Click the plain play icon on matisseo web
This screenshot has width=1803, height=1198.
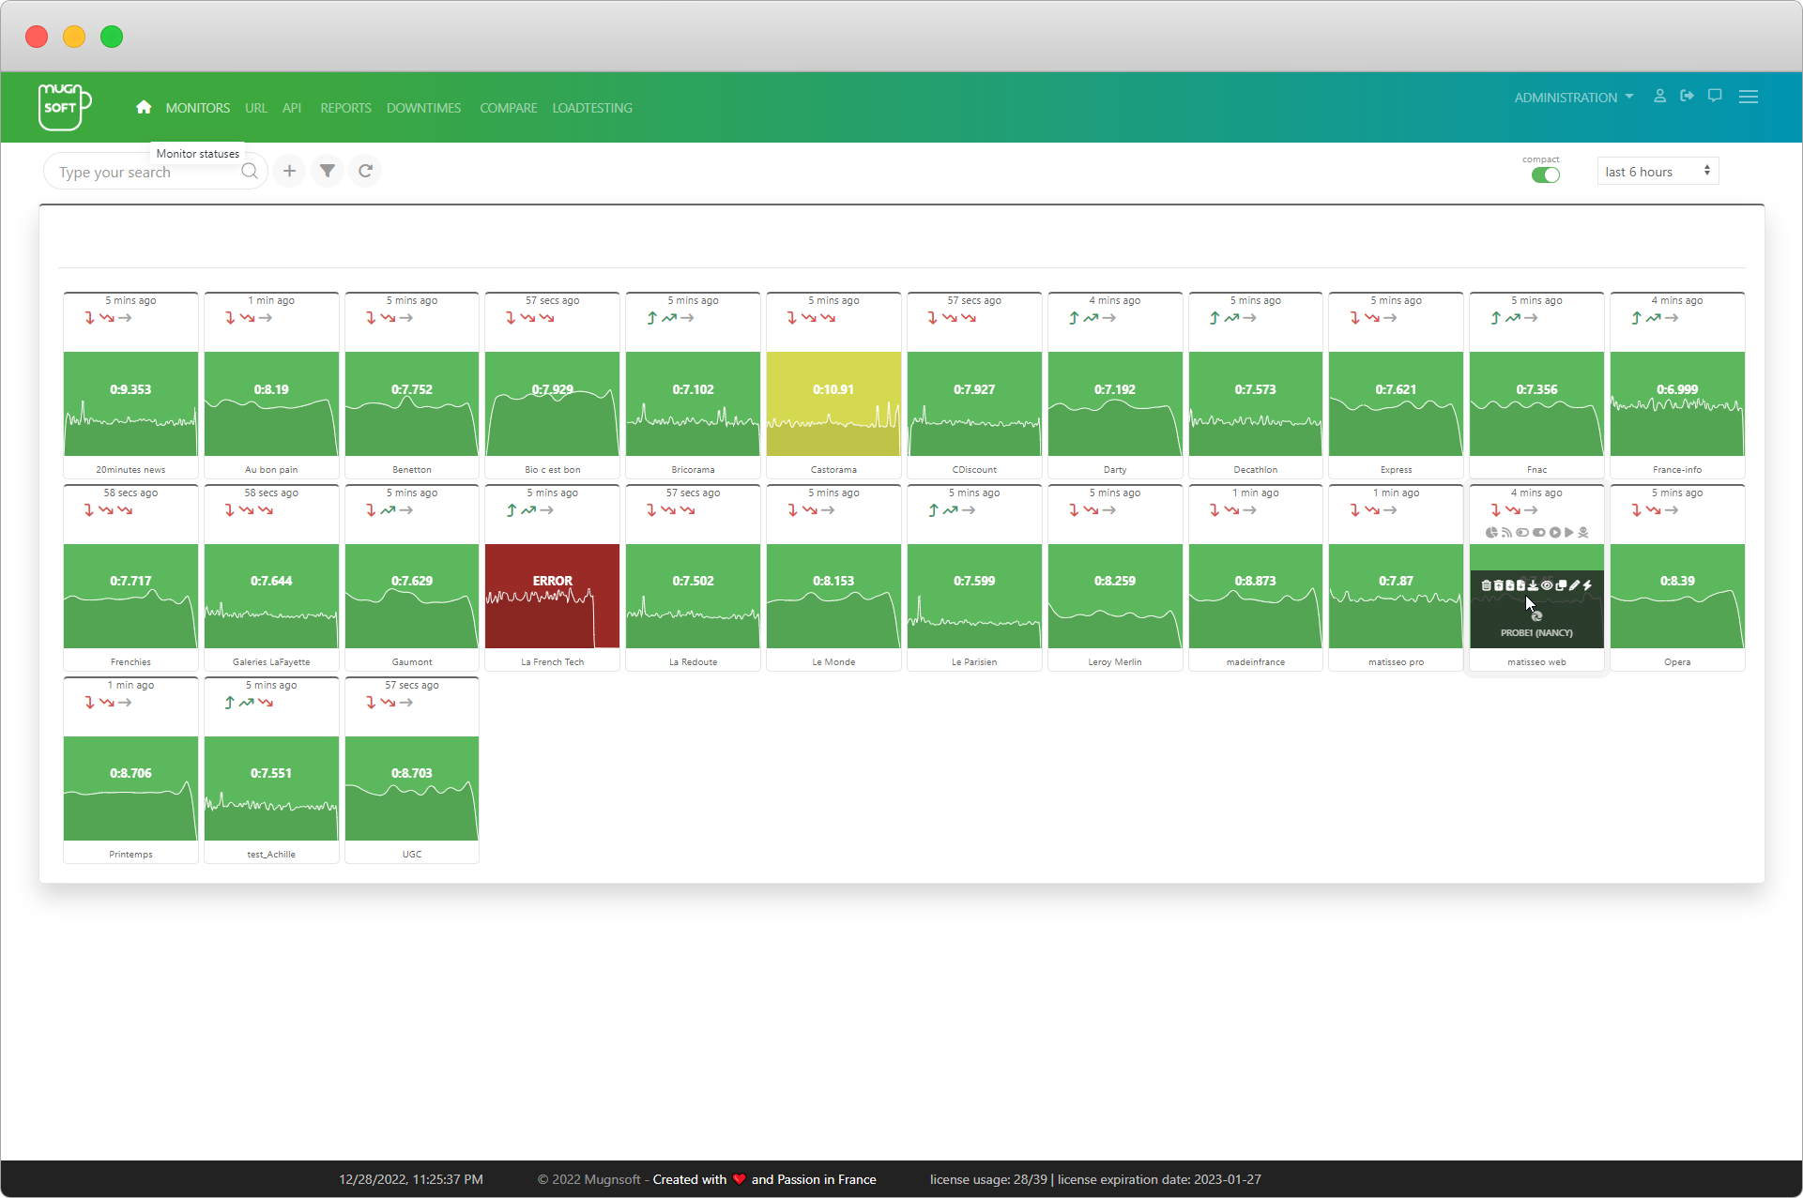tap(1569, 533)
